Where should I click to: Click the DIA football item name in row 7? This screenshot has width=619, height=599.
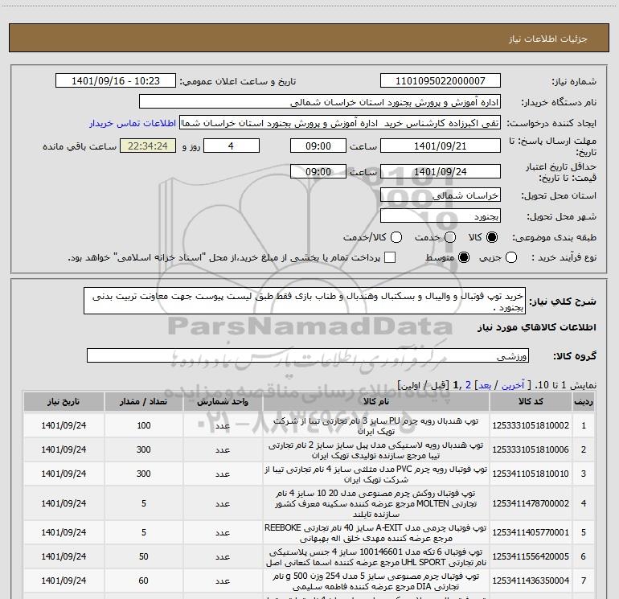[376, 581]
